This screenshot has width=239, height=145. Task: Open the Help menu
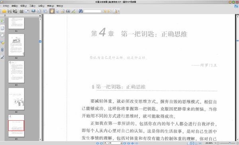(60, 6)
